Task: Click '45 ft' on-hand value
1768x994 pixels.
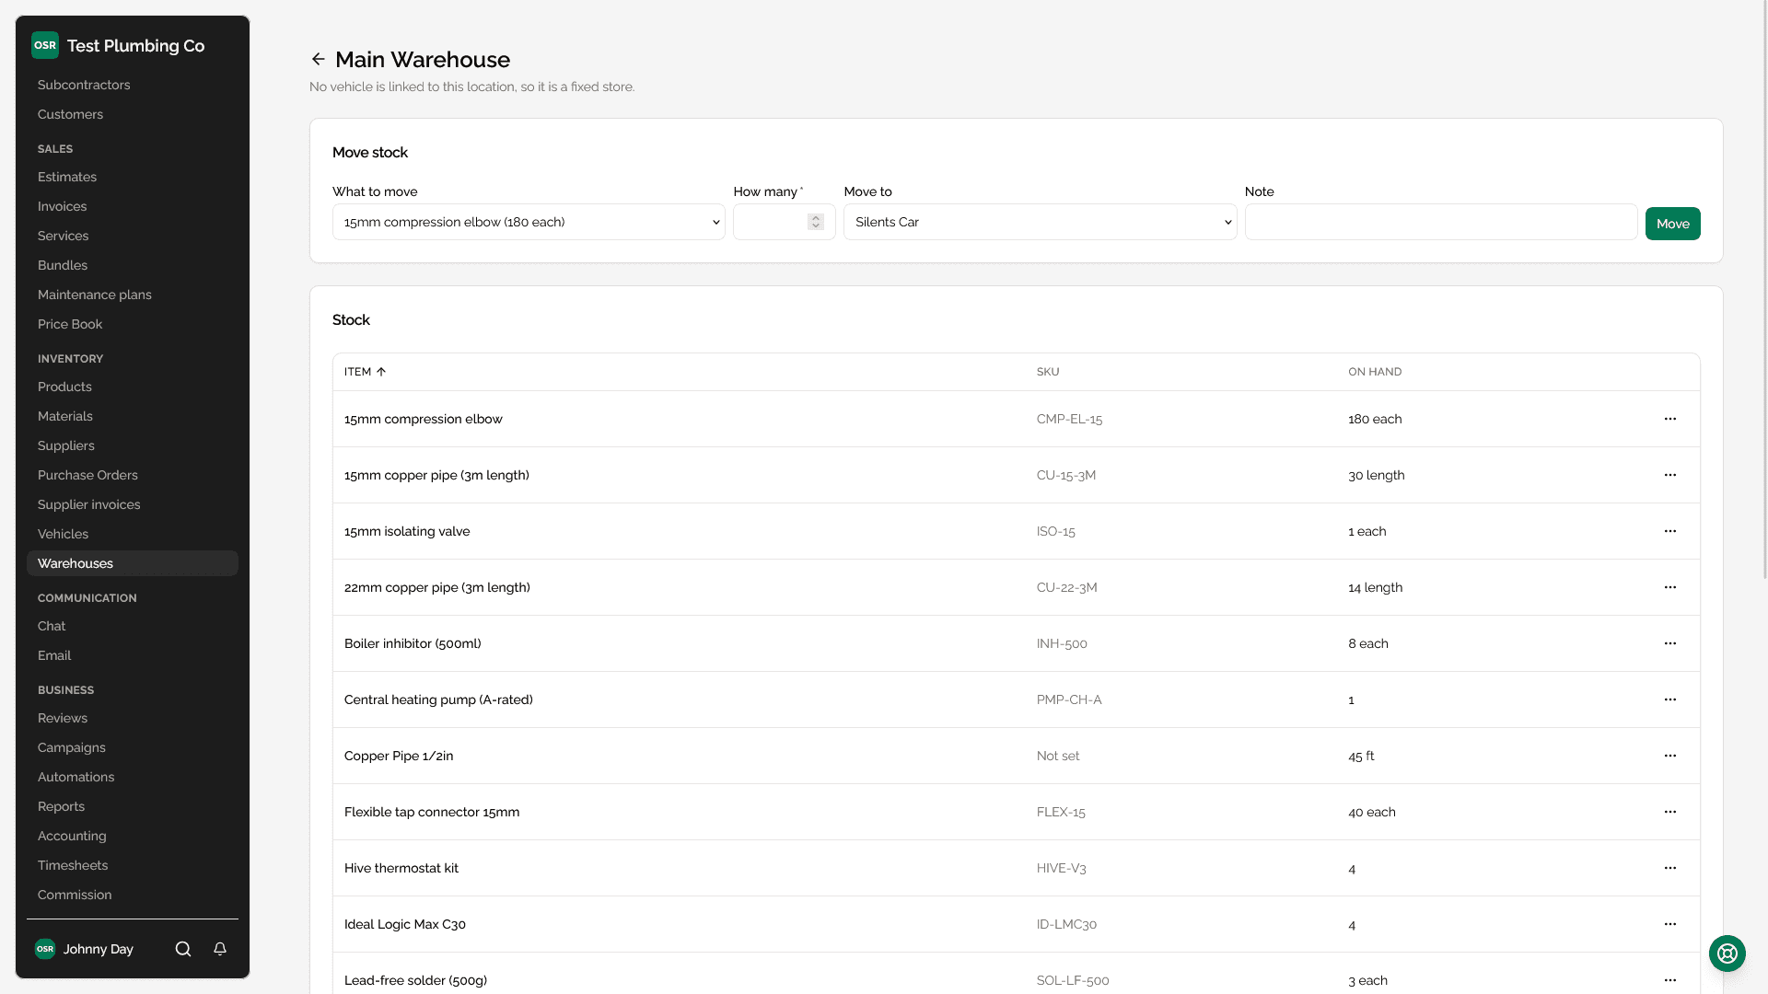Action: tap(1361, 756)
